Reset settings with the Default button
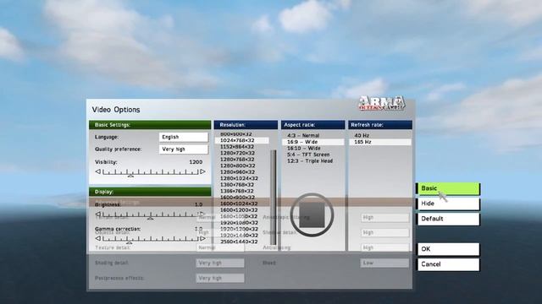This screenshot has height=304, width=542. pos(448,219)
